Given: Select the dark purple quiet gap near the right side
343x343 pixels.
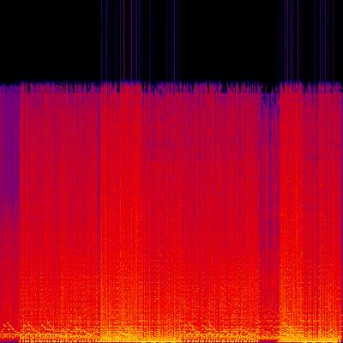Looking at the screenshot, I should [270, 200].
